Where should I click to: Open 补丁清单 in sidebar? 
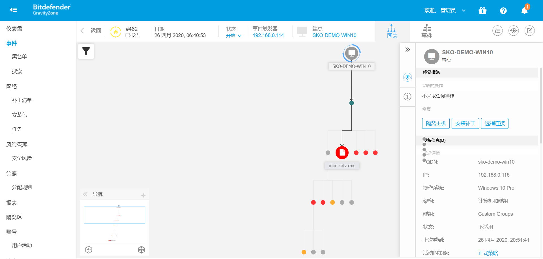(22, 100)
